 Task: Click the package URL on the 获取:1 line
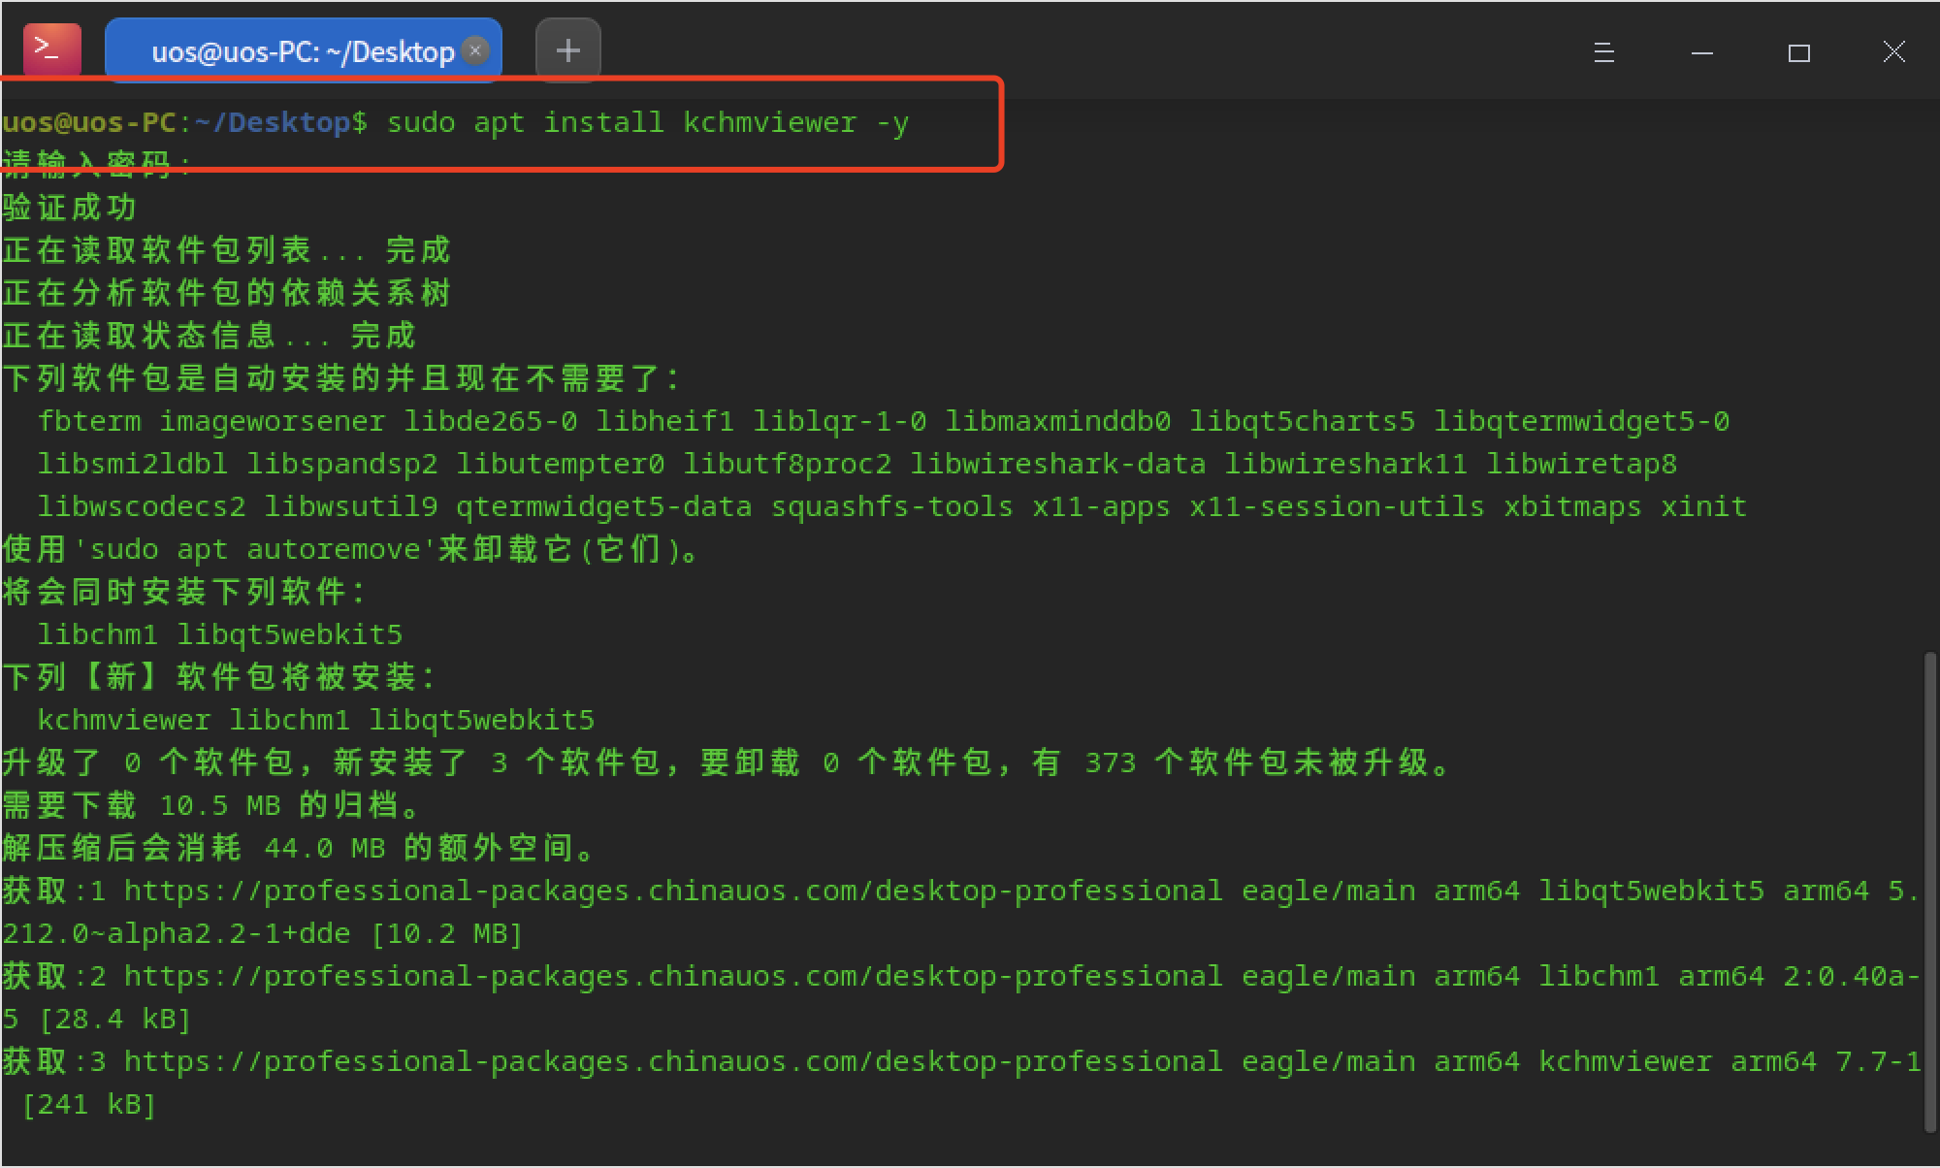pos(672,891)
